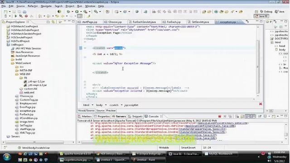Click the Run External Tools icon
This screenshot has width=290, height=163.
(85, 12)
